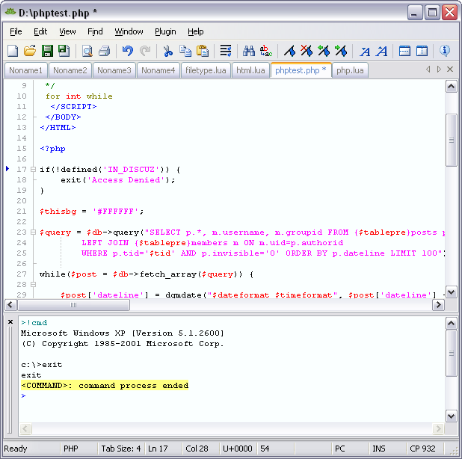462x459 pixels.
Task: Click line number 21 in gutter
Action: coord(22,212)
